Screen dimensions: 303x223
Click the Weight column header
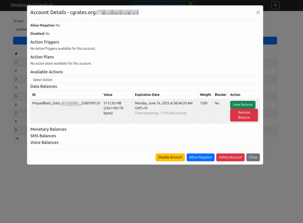click(x=205, y=95)
